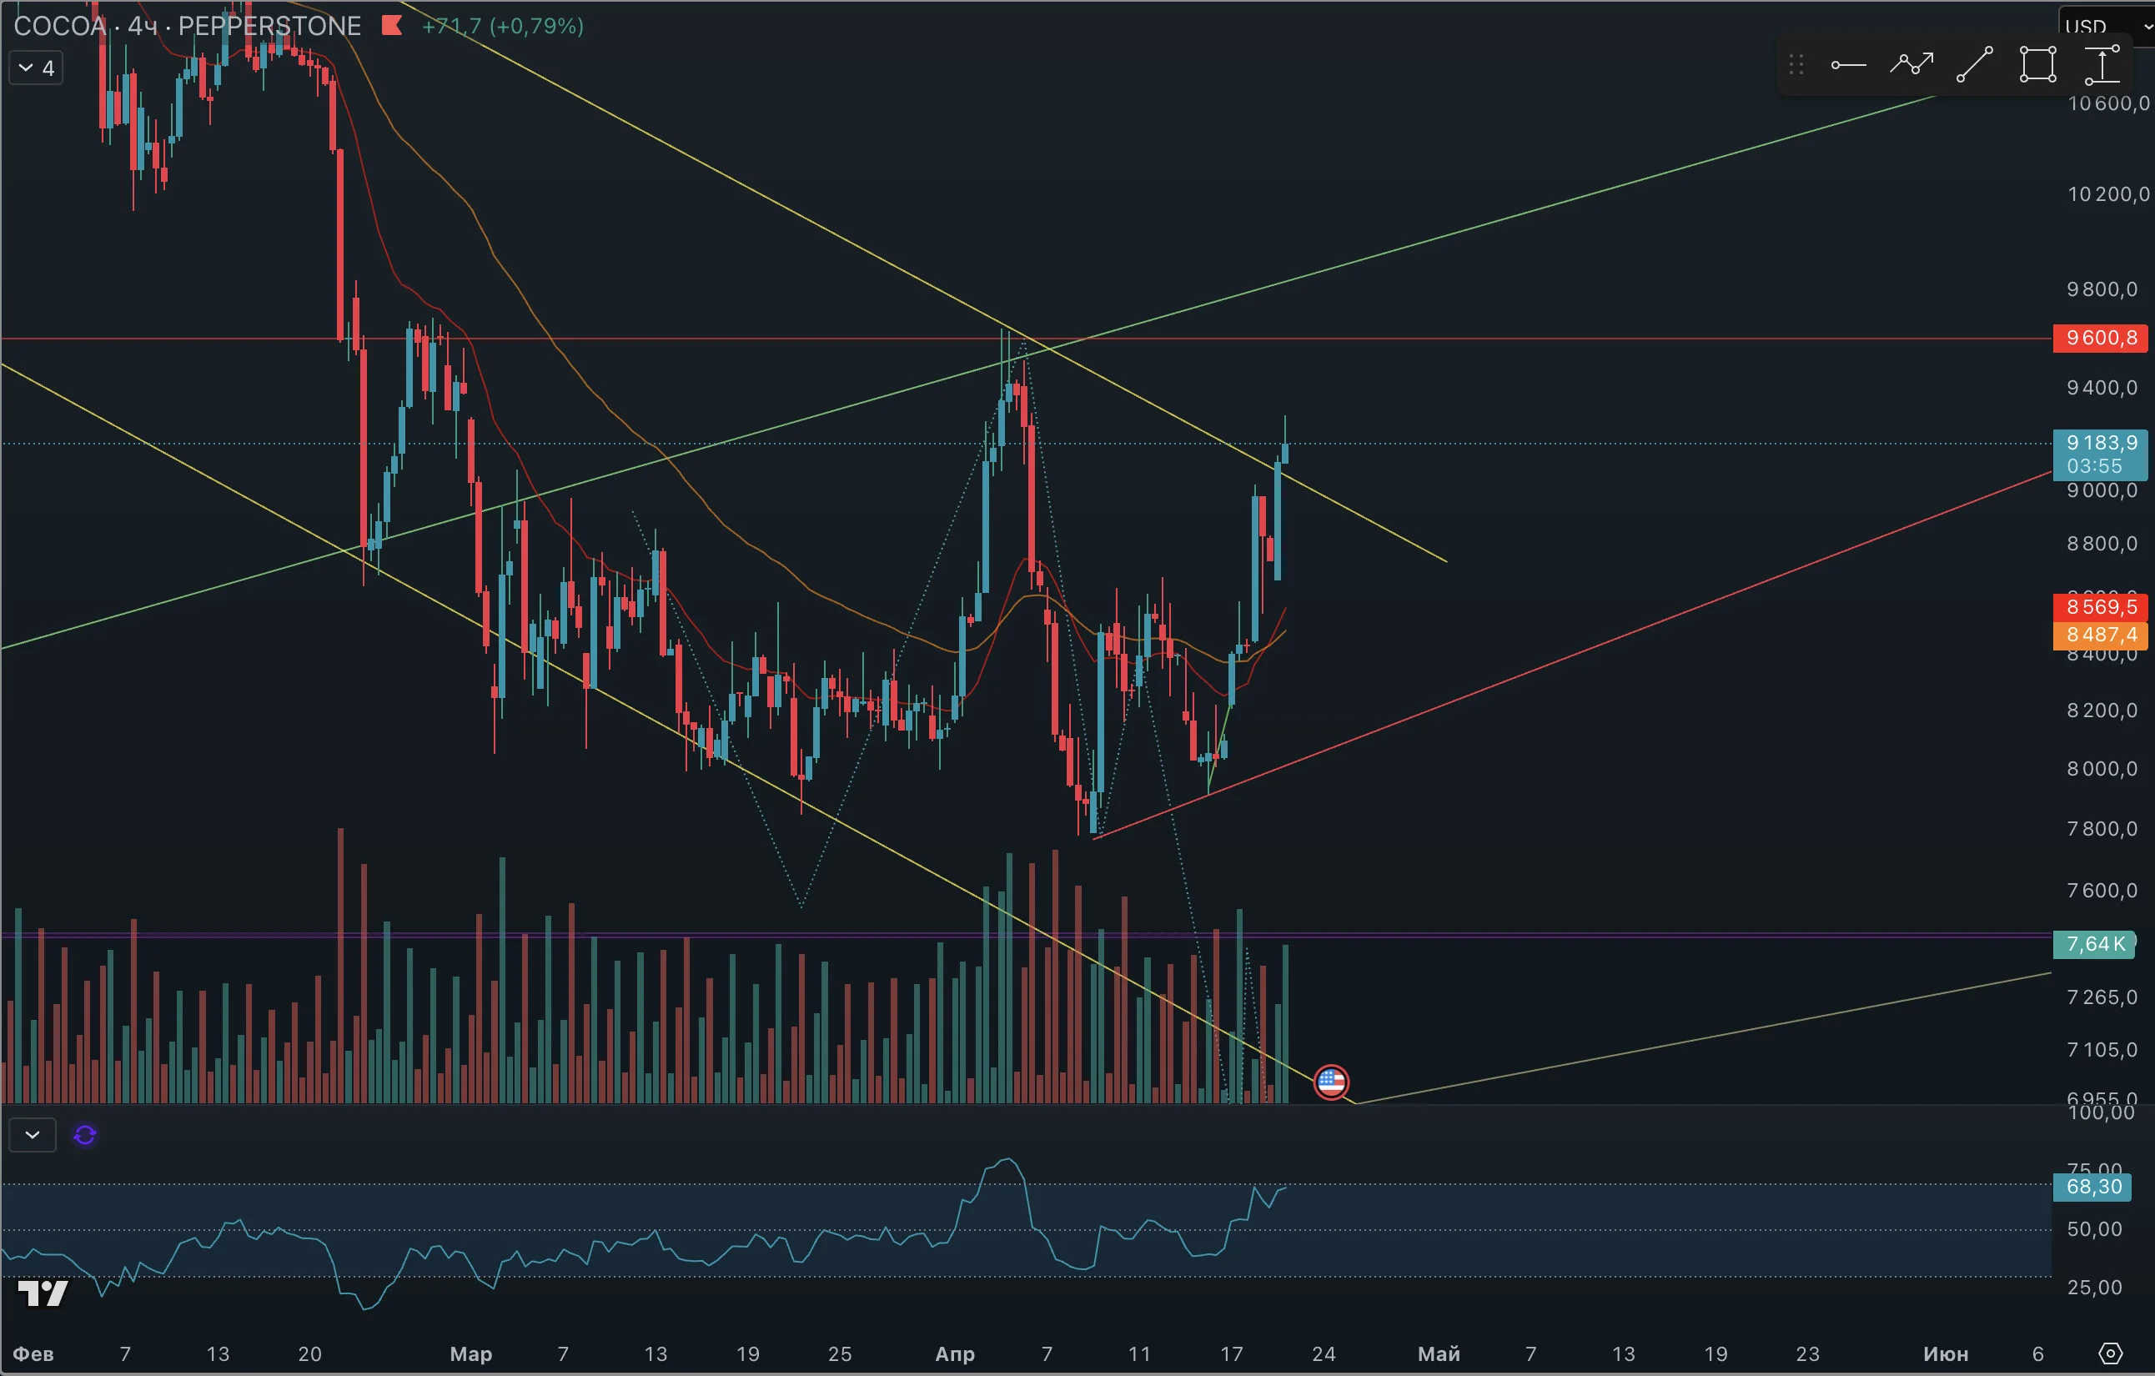This screenshot has height=1376, width=2155.
Task: Select the rectangle drawing tool
Action: pos(2037,65)
